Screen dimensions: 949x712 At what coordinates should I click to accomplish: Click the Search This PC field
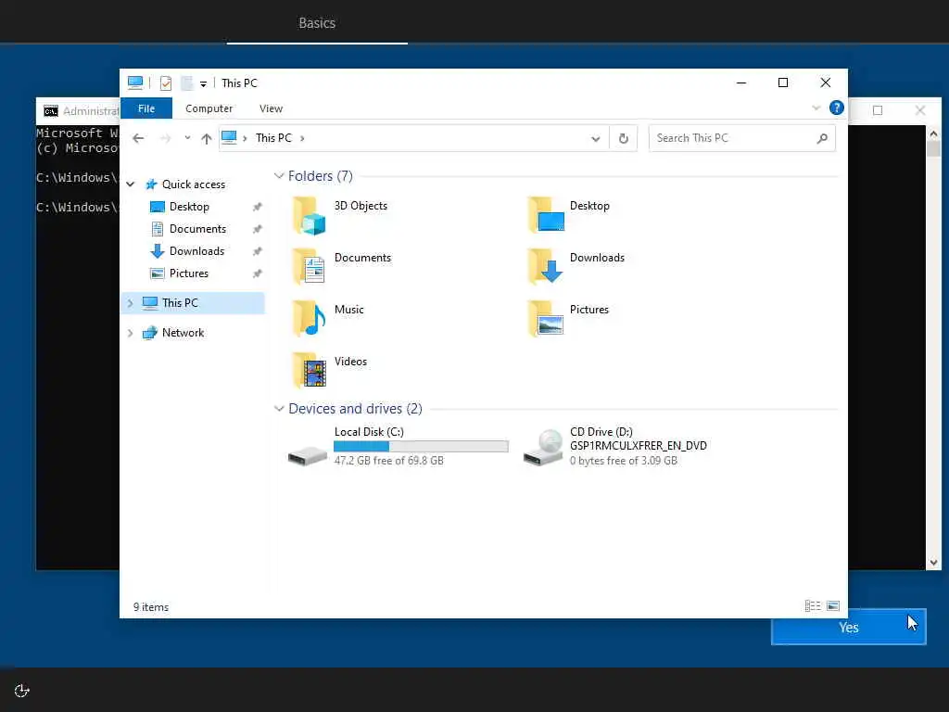pos(741,138)
